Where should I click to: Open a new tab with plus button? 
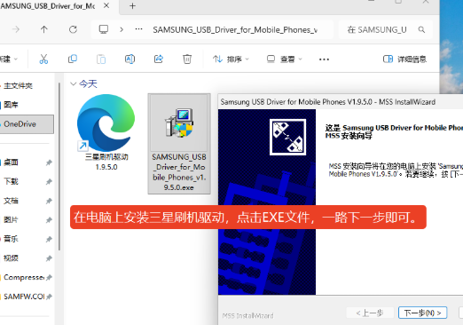(x=132, y=6)
